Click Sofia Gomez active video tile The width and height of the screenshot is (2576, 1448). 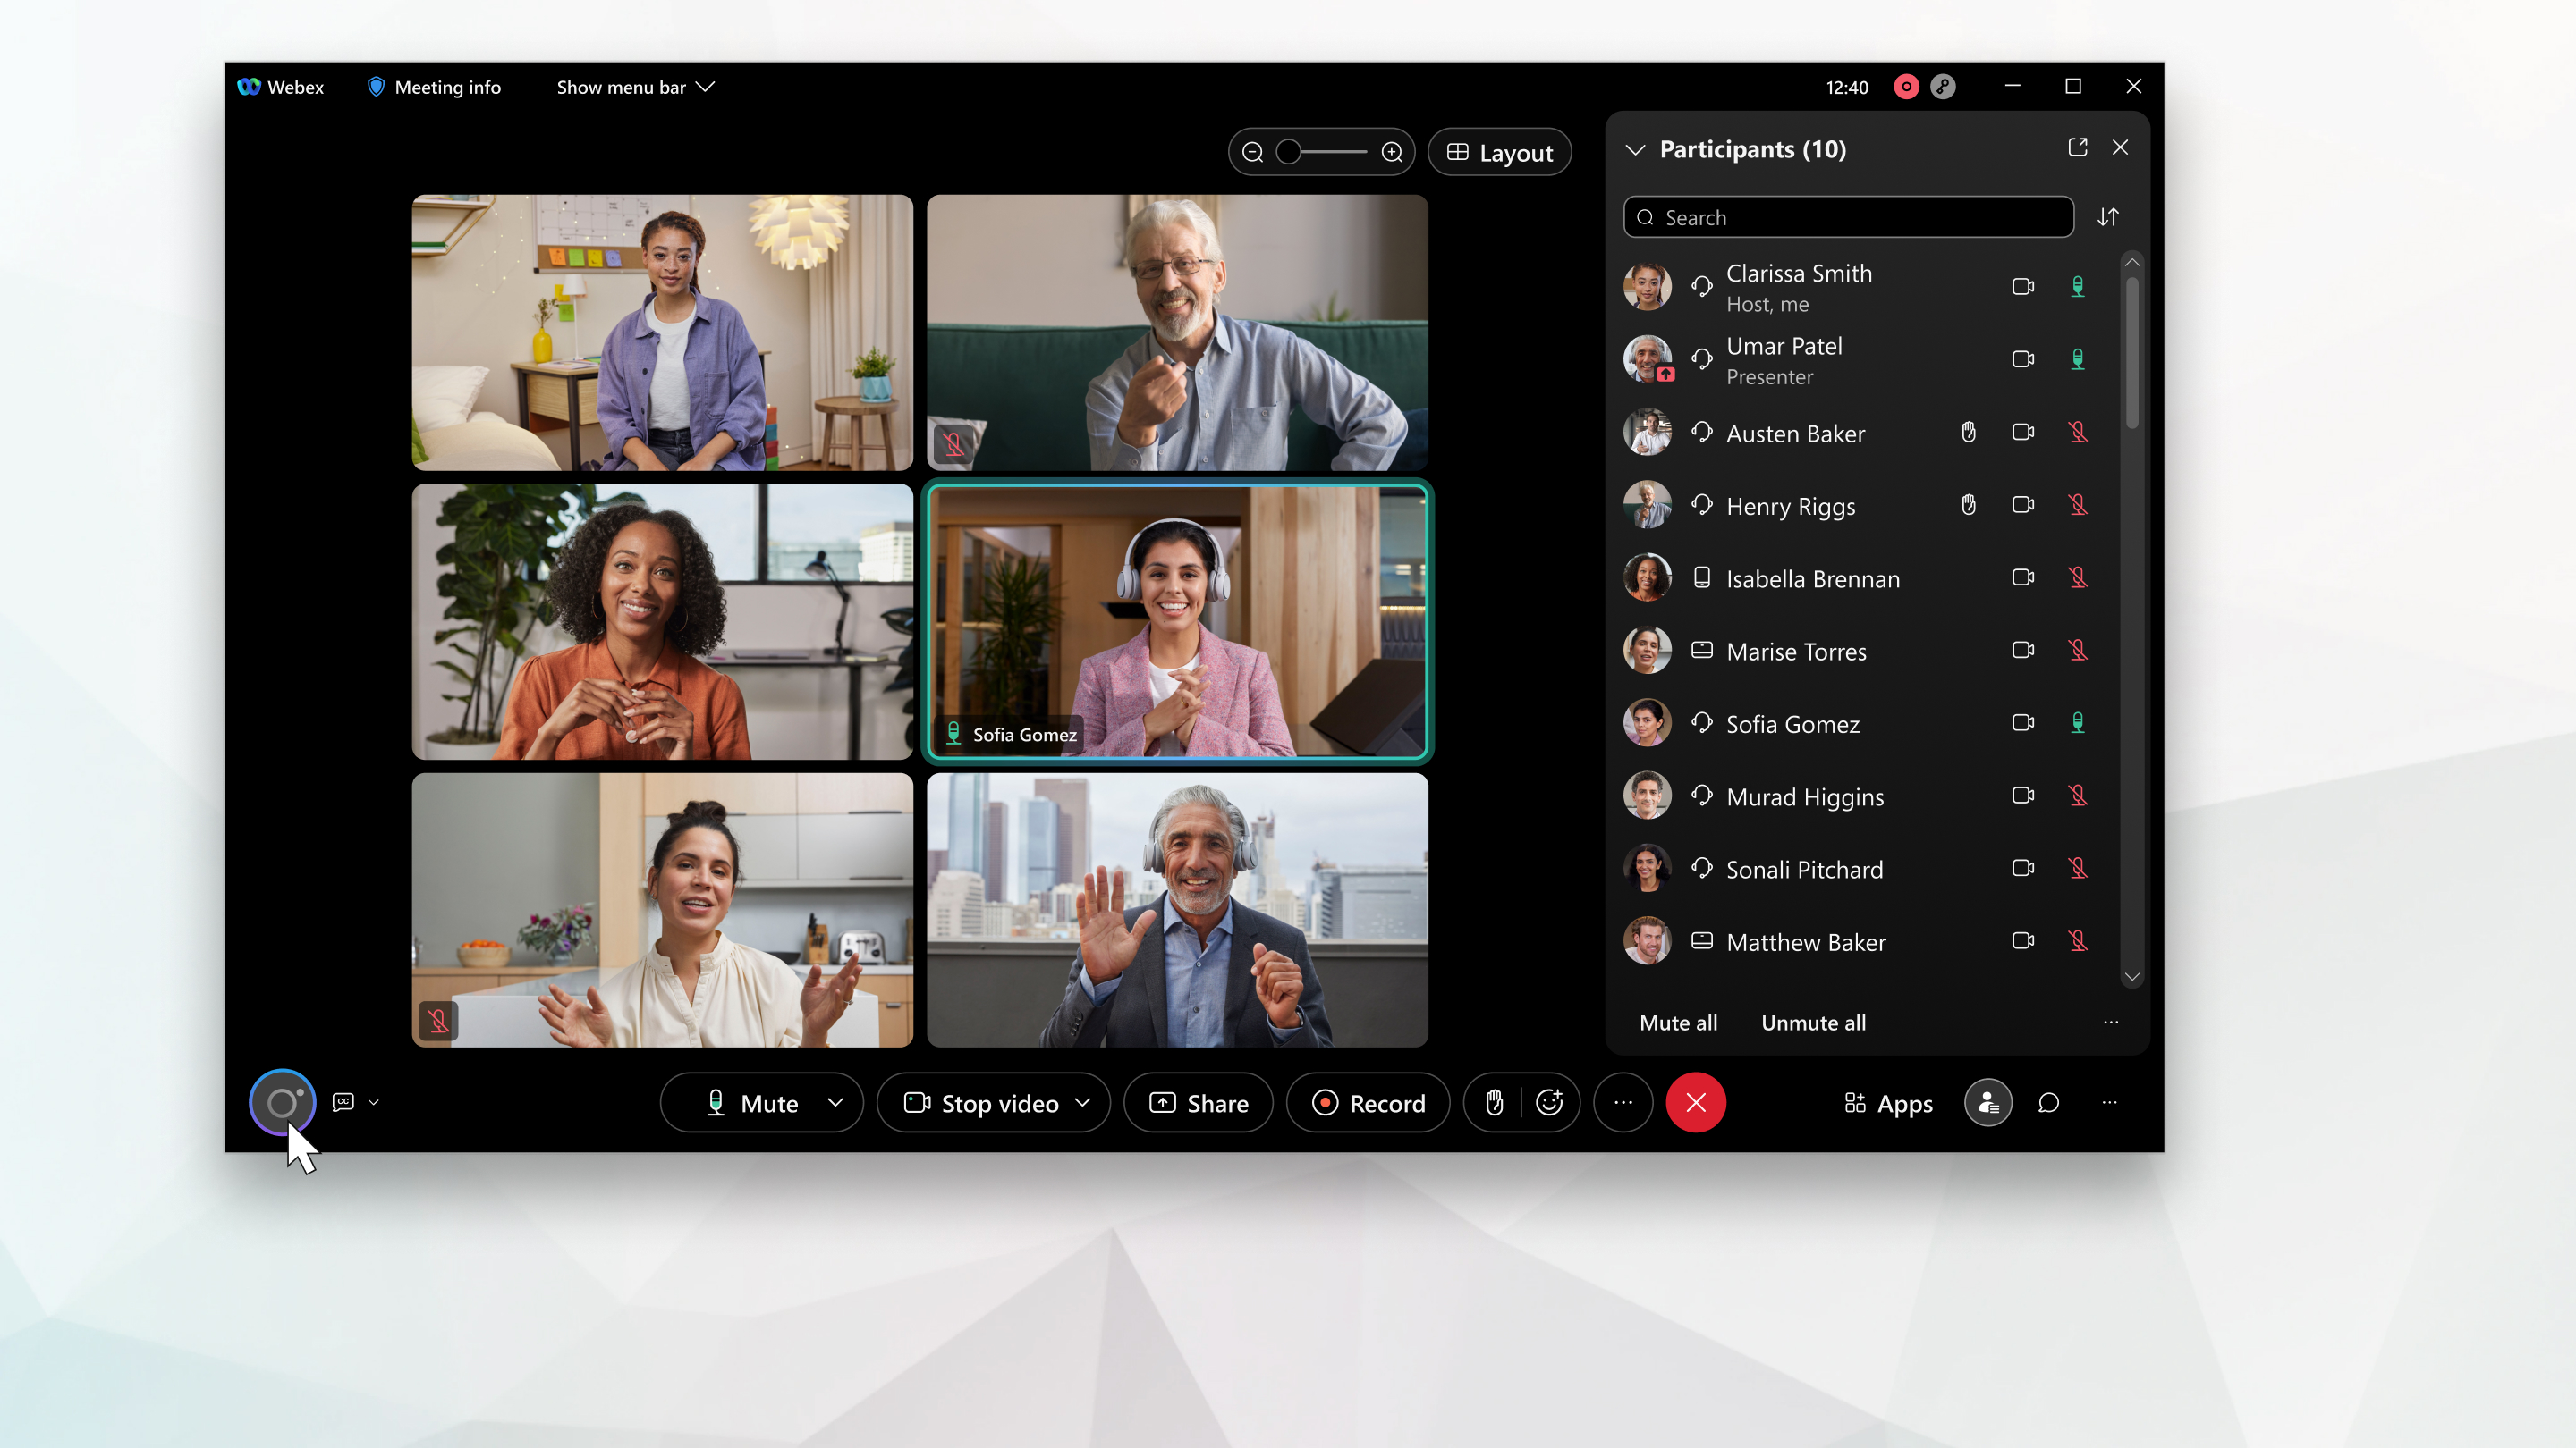(1178, 620)
